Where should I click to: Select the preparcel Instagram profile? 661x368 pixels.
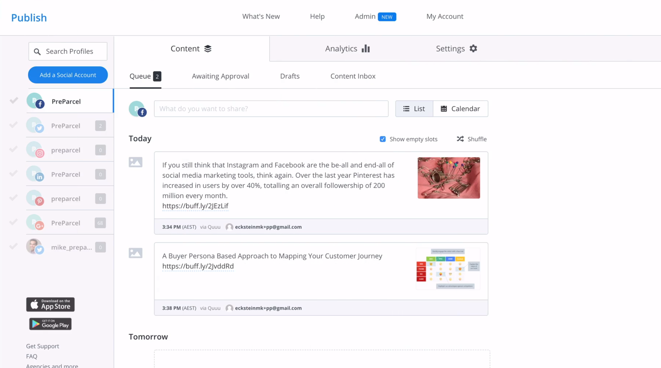pyautogui.click(x=70, y=150)
